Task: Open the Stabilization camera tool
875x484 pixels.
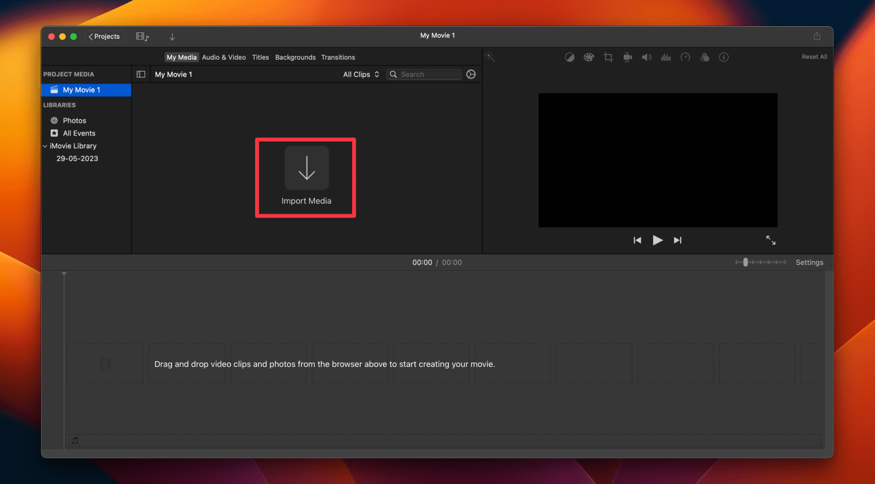Action: (x=627, y=57)
